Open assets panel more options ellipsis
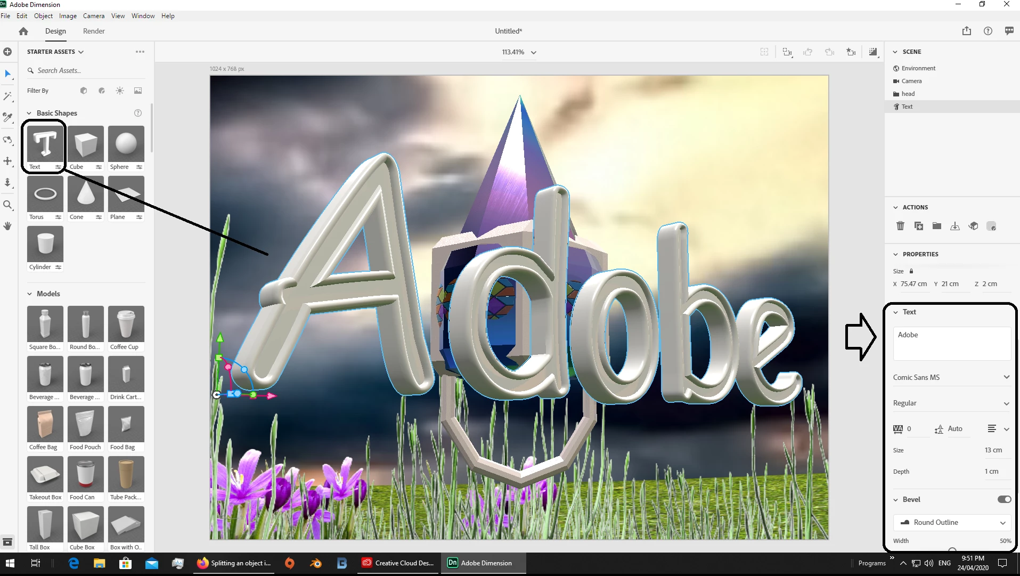Image resolution: width=1020 pixels, height=576 pixels. (140, 52)
